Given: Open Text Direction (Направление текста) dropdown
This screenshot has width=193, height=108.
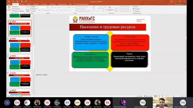Looking at the screenshot, I should coord(82,7).
